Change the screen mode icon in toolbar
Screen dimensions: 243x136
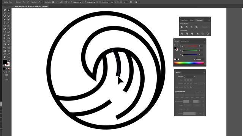tap(6, 75)
